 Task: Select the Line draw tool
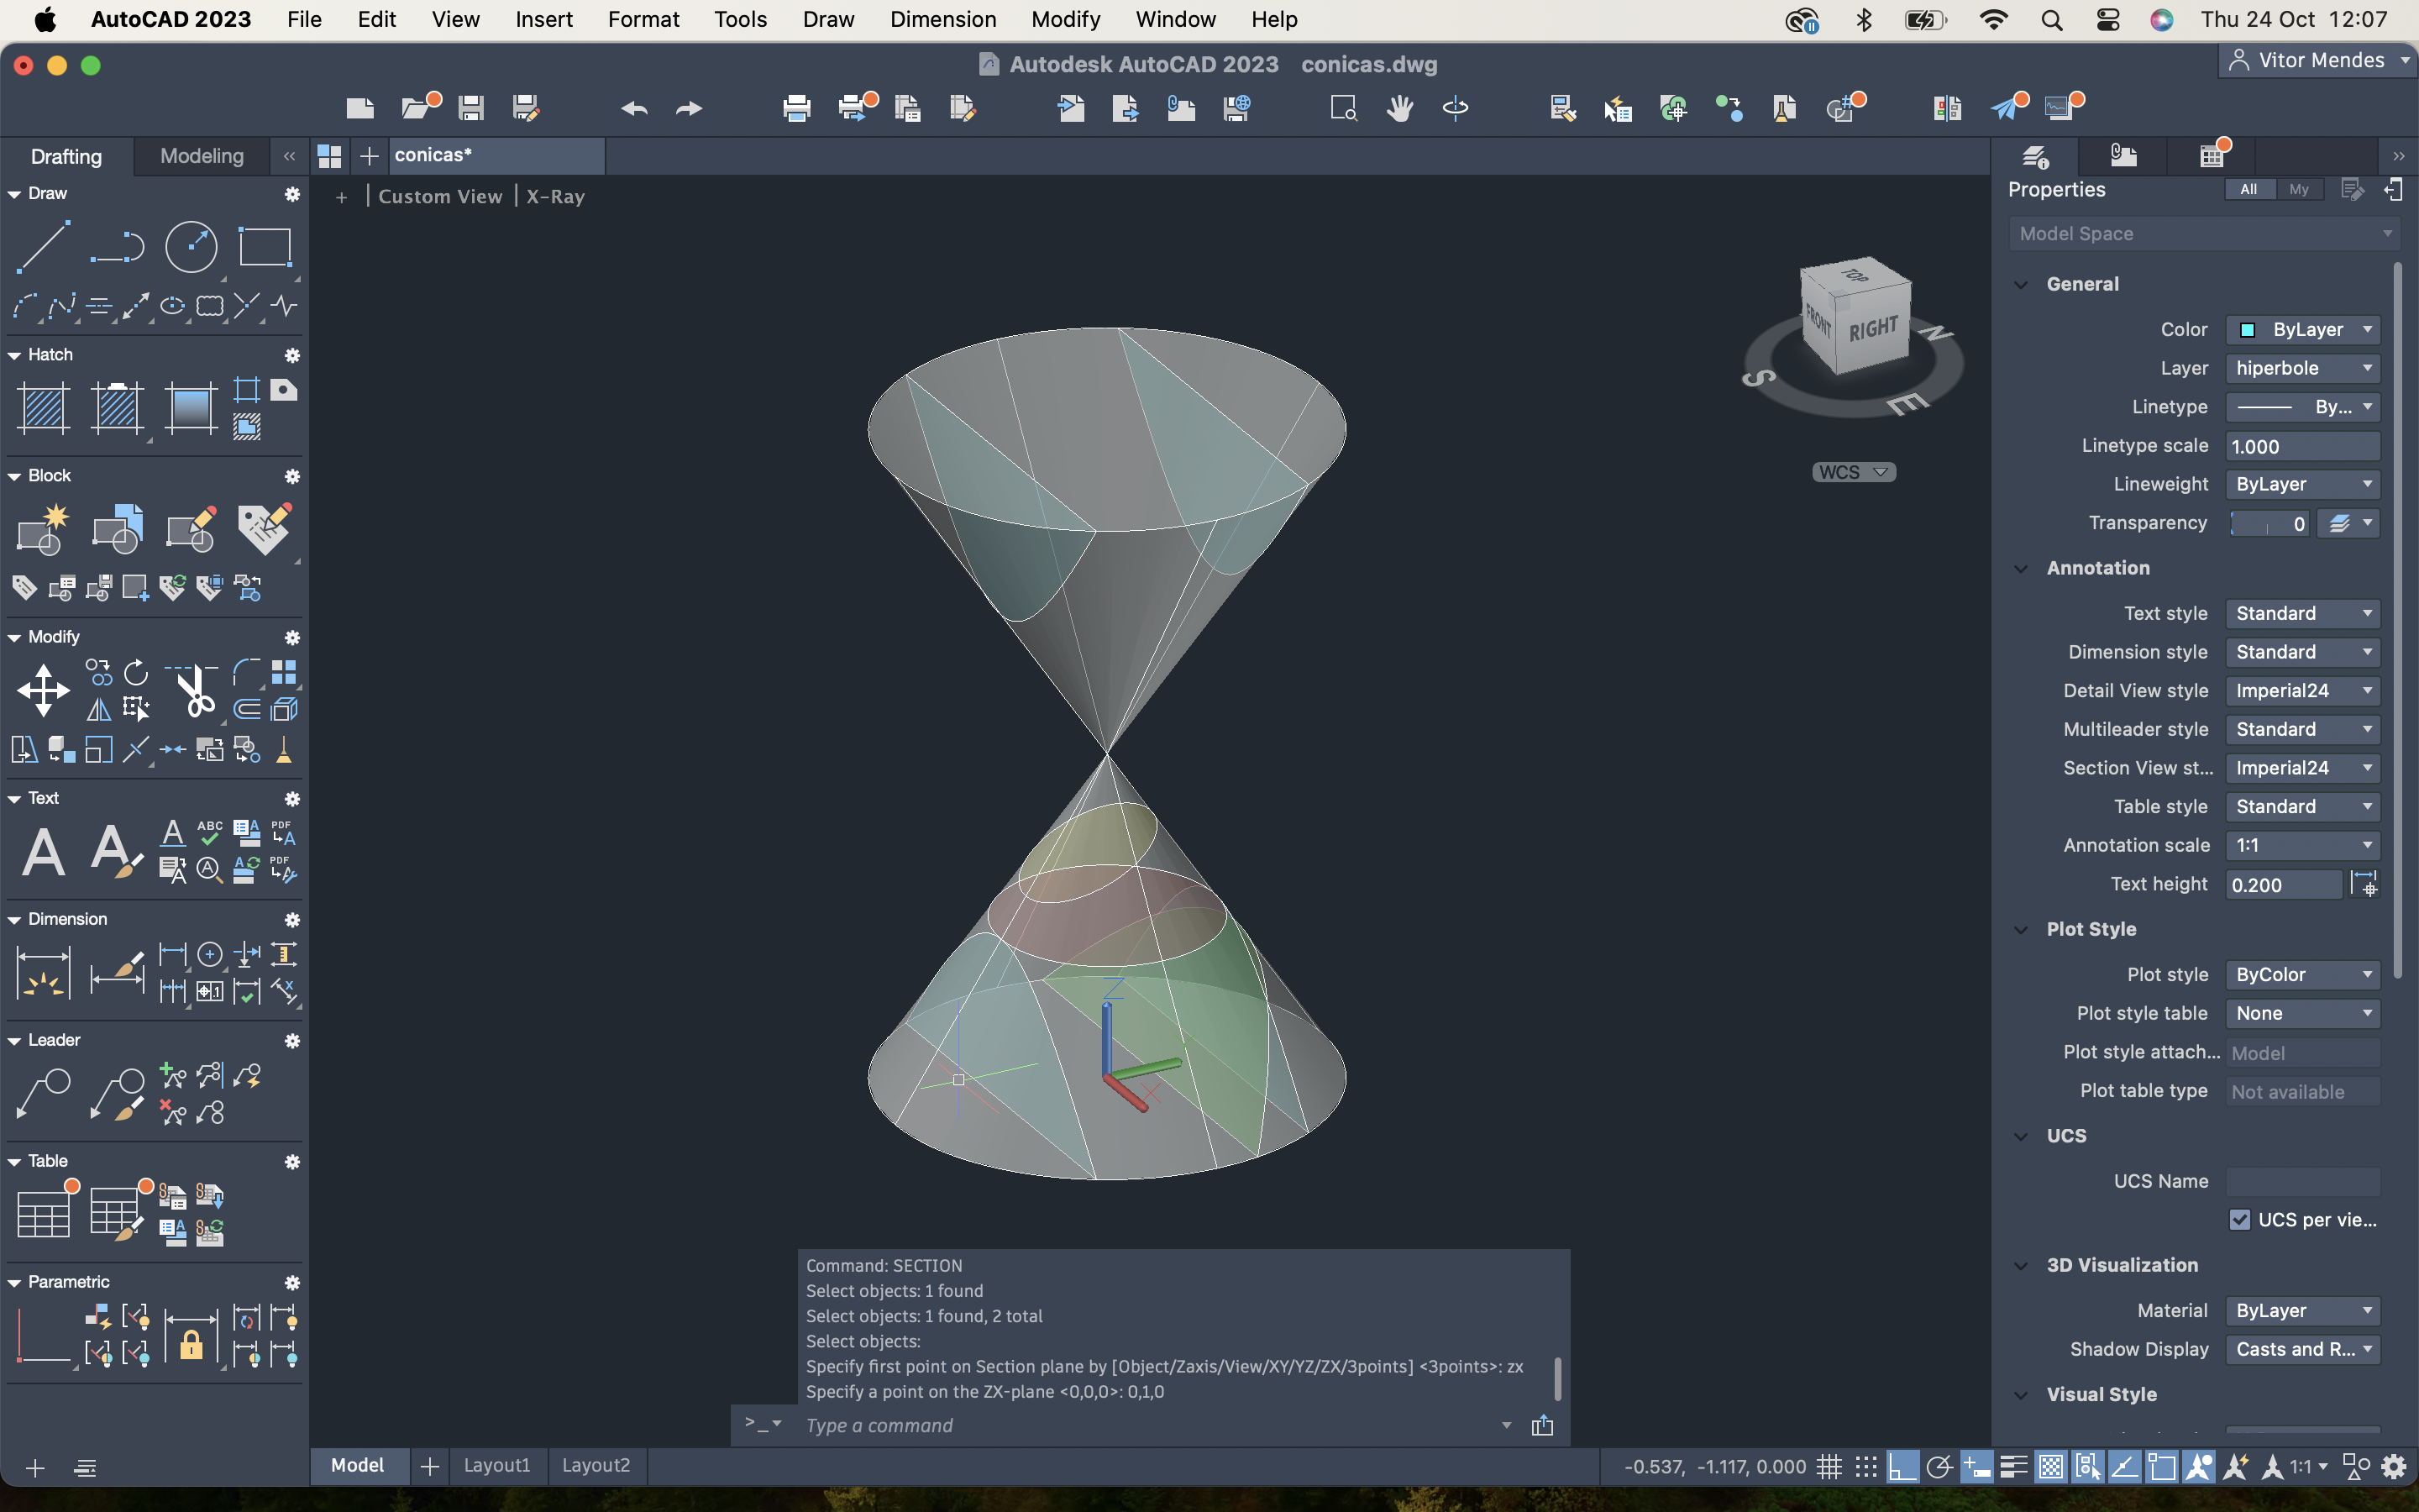click(43, 246)
